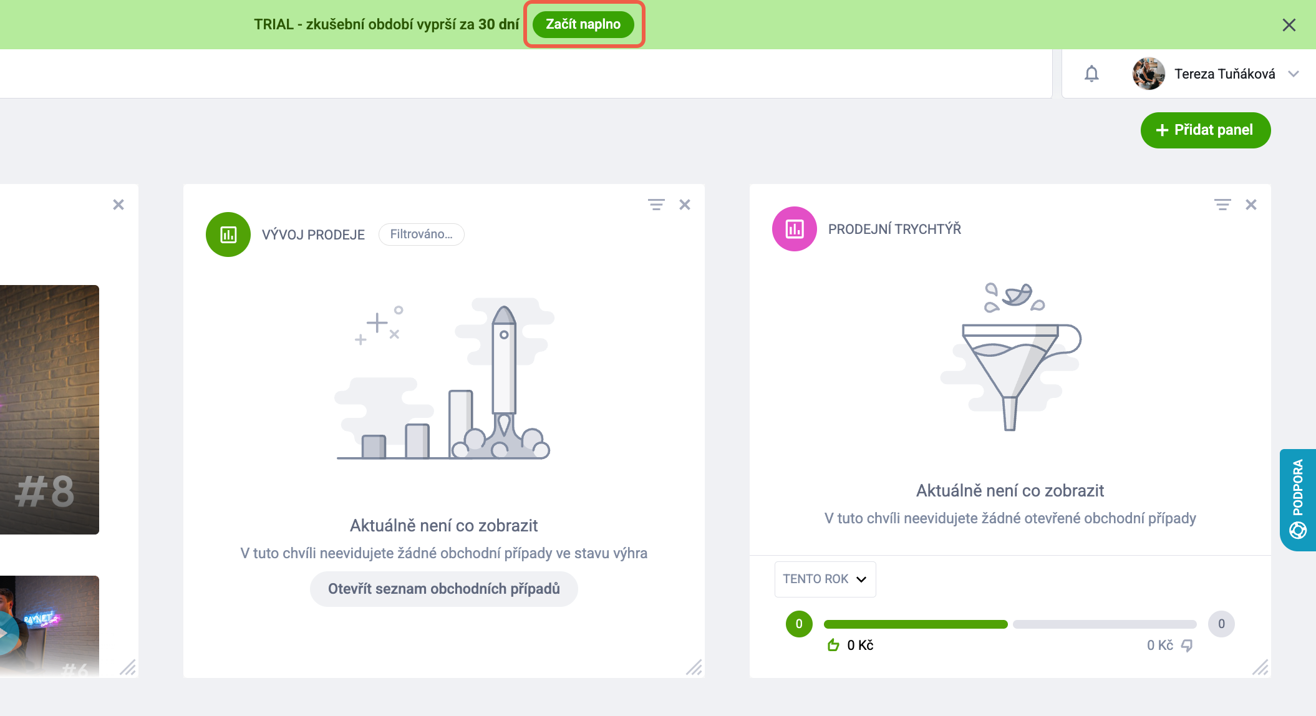Viewport: 1316px width, 716px height.
Task: Open the TENTO ROK period dropdown
Action: [825, 579]
